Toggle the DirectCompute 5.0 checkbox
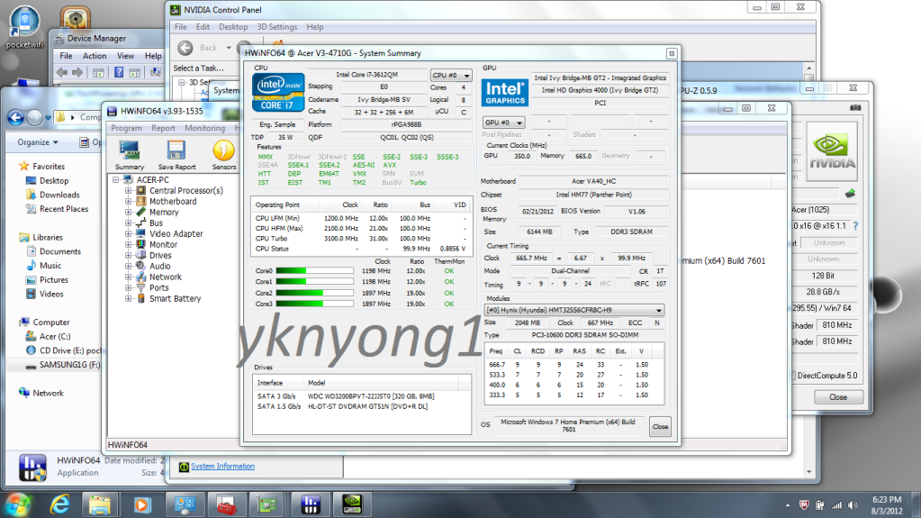 click(793, 375)
